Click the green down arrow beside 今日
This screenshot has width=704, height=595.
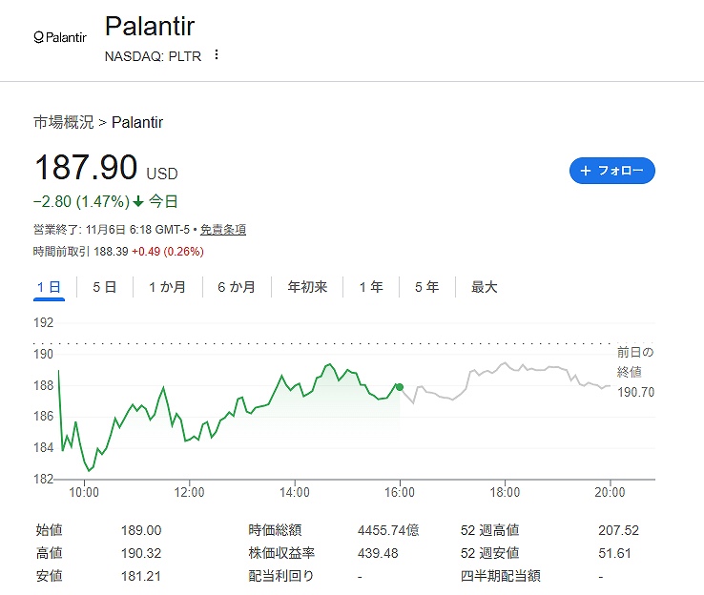138,201
